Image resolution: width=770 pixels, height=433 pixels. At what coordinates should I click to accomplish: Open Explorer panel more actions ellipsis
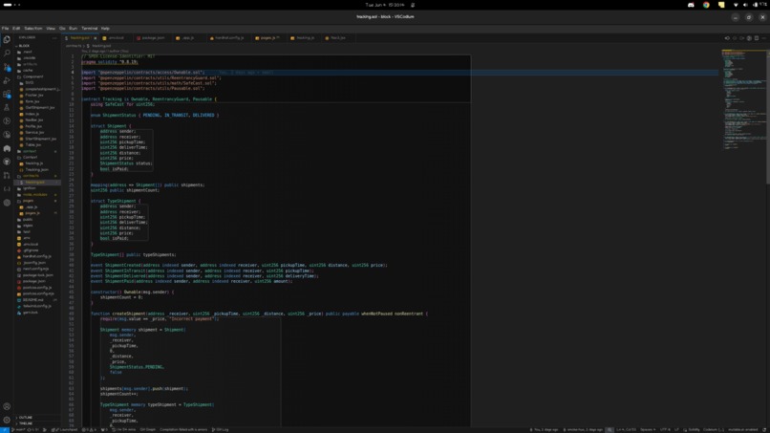54,38
